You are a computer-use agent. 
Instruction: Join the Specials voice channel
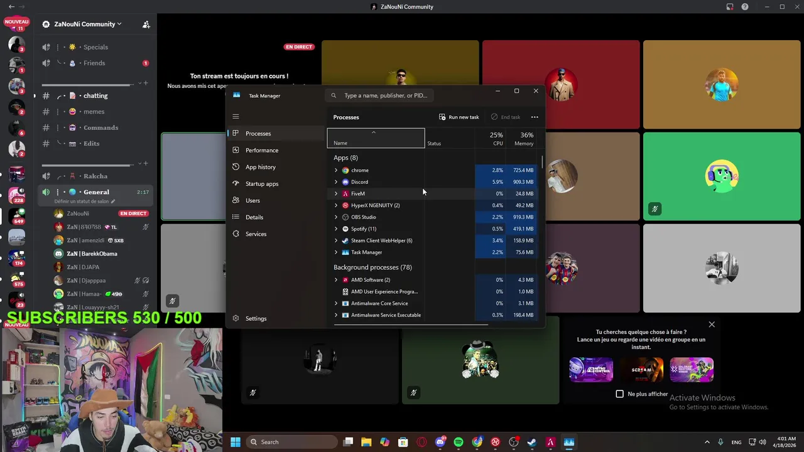point(95,47)
